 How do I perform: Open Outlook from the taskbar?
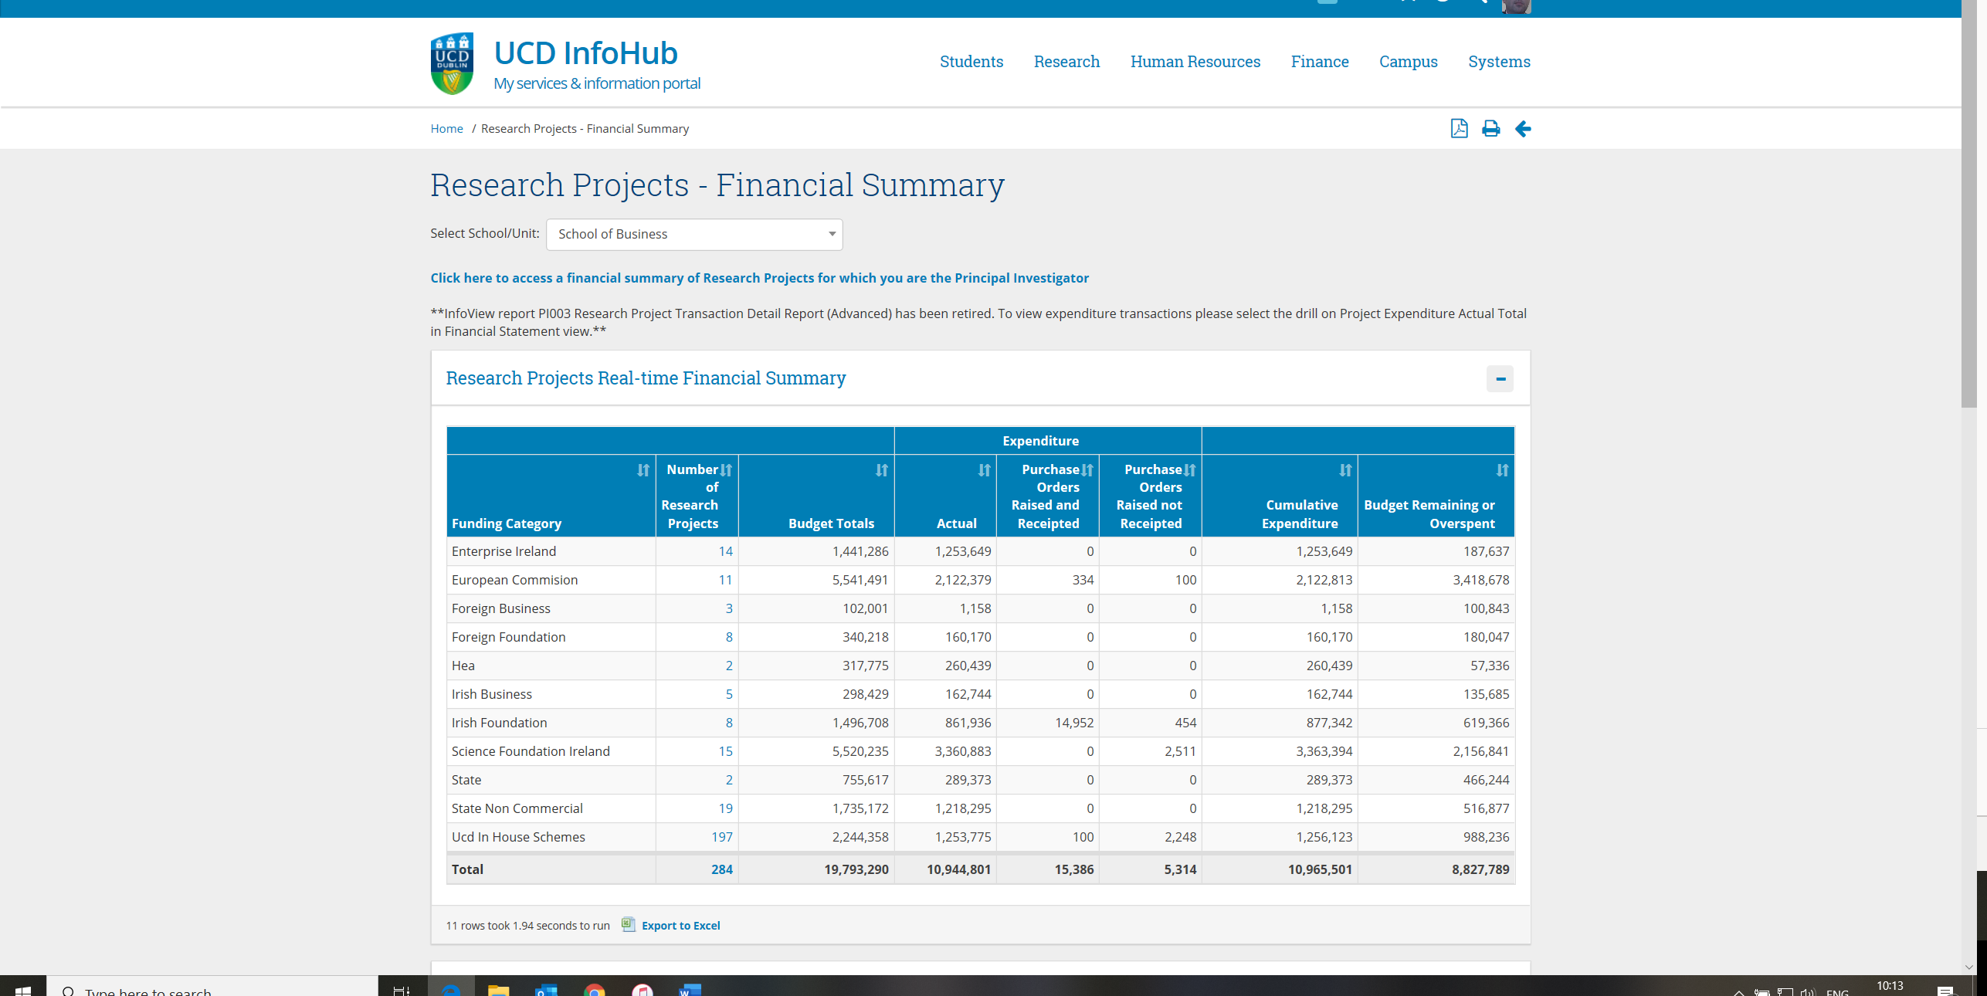click(546, 989)
